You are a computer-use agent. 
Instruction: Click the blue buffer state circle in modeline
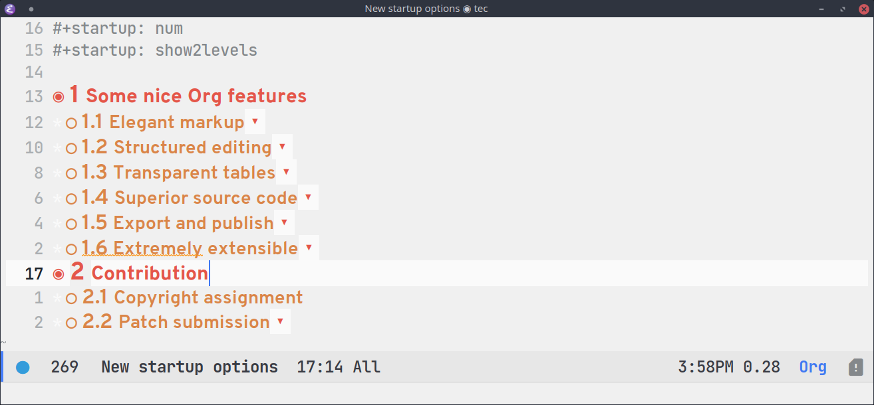point(23,367)
